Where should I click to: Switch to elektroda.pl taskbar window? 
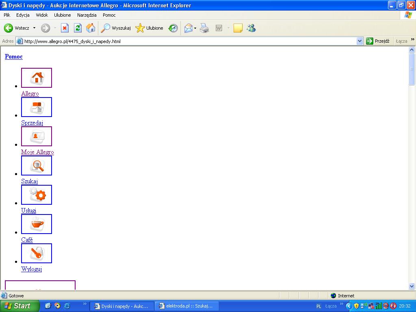187,306
